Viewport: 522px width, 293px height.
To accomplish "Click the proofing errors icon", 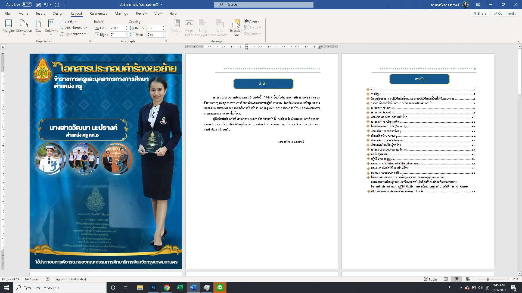I will [x=48, y=279].
